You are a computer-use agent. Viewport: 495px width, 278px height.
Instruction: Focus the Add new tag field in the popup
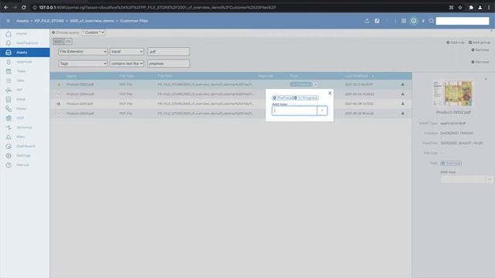tap(294, 110)
